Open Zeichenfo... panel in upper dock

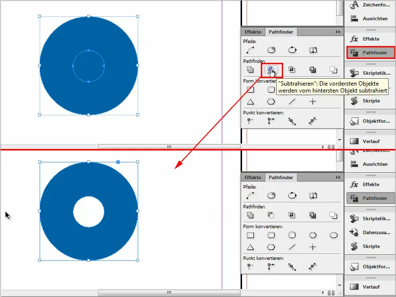[x=370, y=5]
